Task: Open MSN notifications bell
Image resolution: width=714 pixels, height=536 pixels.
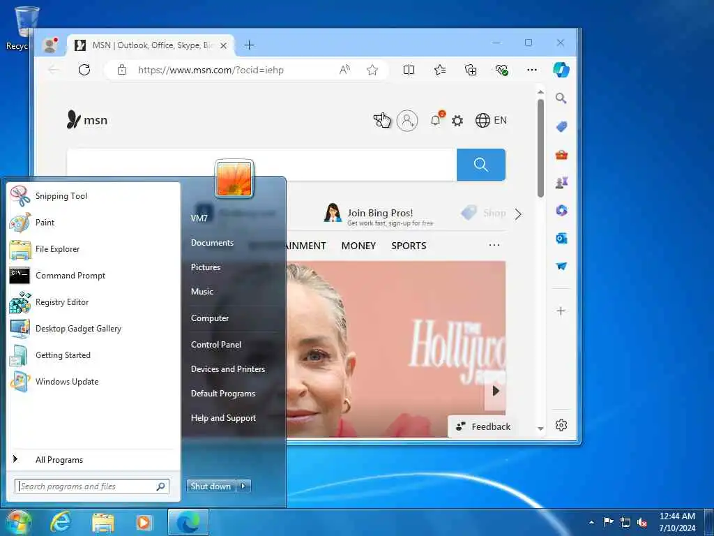Action: pos(436,119)
